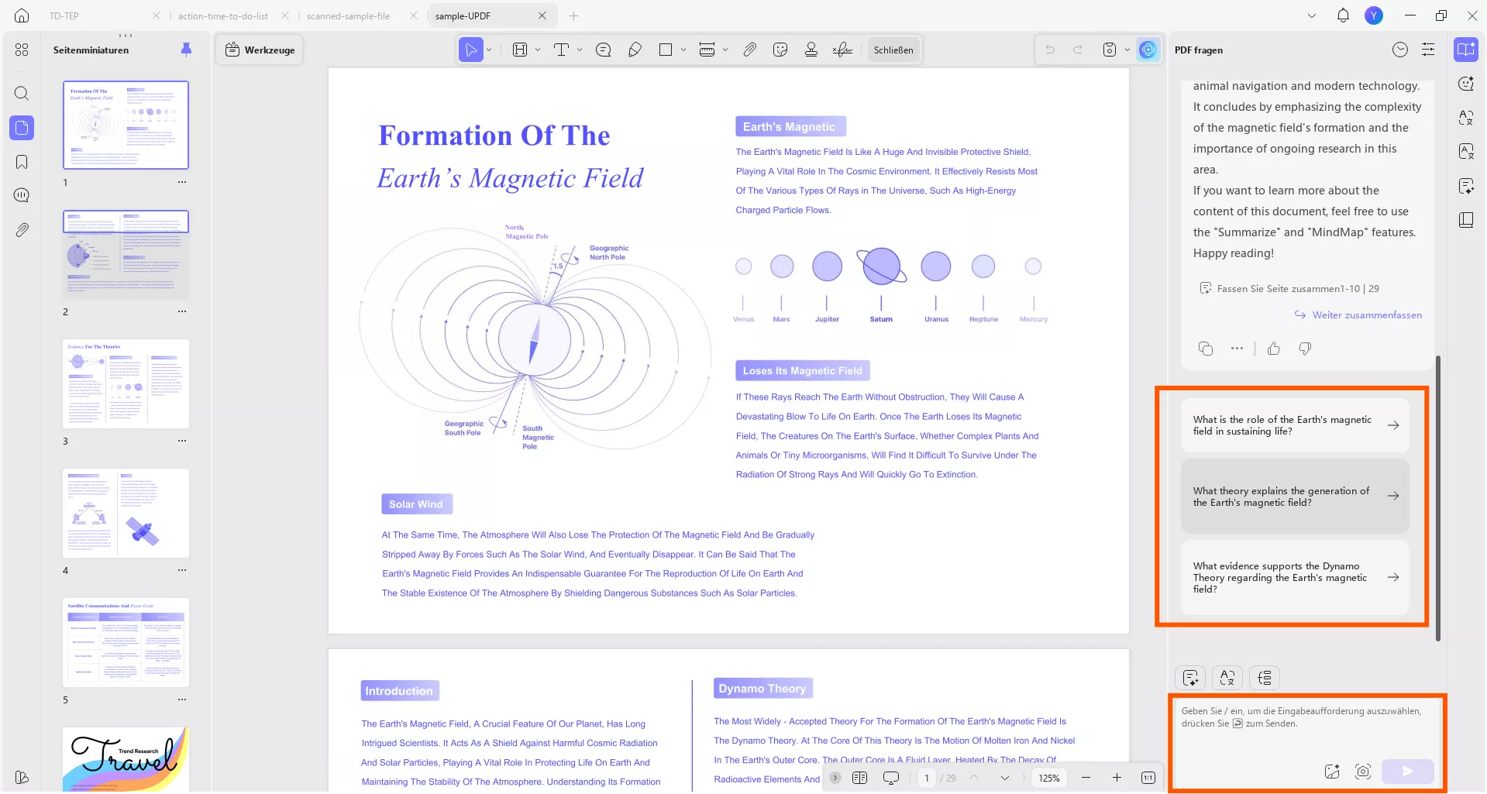Select the pencil drawing tool
Screen dimensions: 1487x794
click(x=635, y=50)
